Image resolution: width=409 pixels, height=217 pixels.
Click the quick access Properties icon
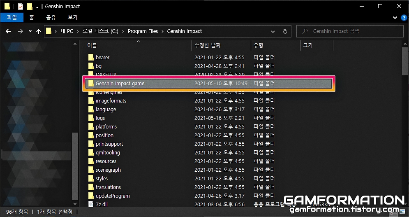[x=20, y=6]
